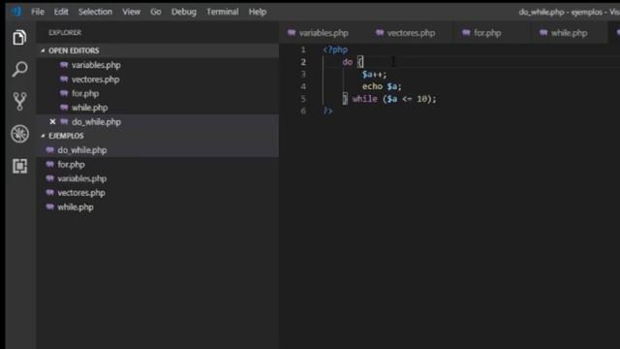Open the View menu
Viewport: 620px width, 349px height.
tap(132, 12)
